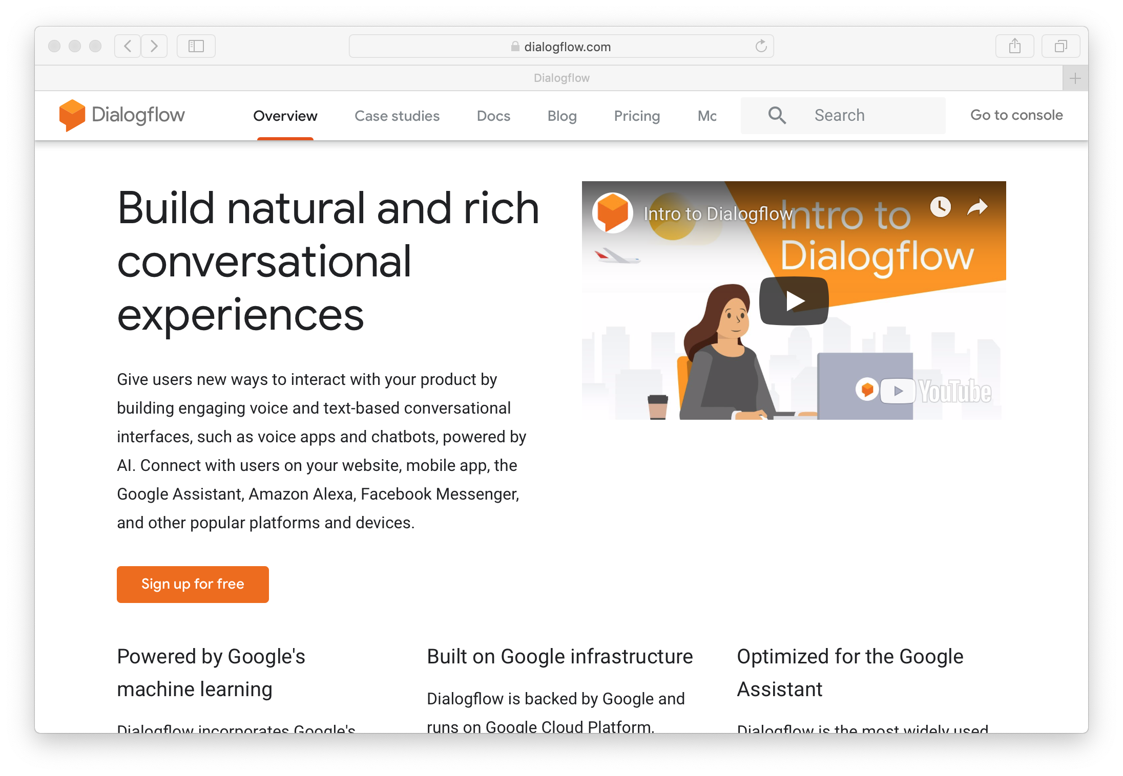Click the lock icon in address bar
The image size is (1123, 776).
point(515,47)
